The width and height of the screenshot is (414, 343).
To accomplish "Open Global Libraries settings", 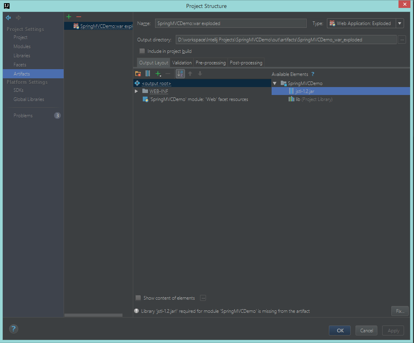I will click(29, 99).
